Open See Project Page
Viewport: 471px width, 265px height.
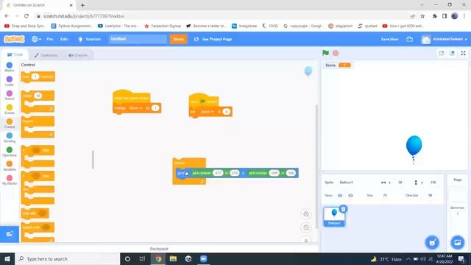pos(213,39)
